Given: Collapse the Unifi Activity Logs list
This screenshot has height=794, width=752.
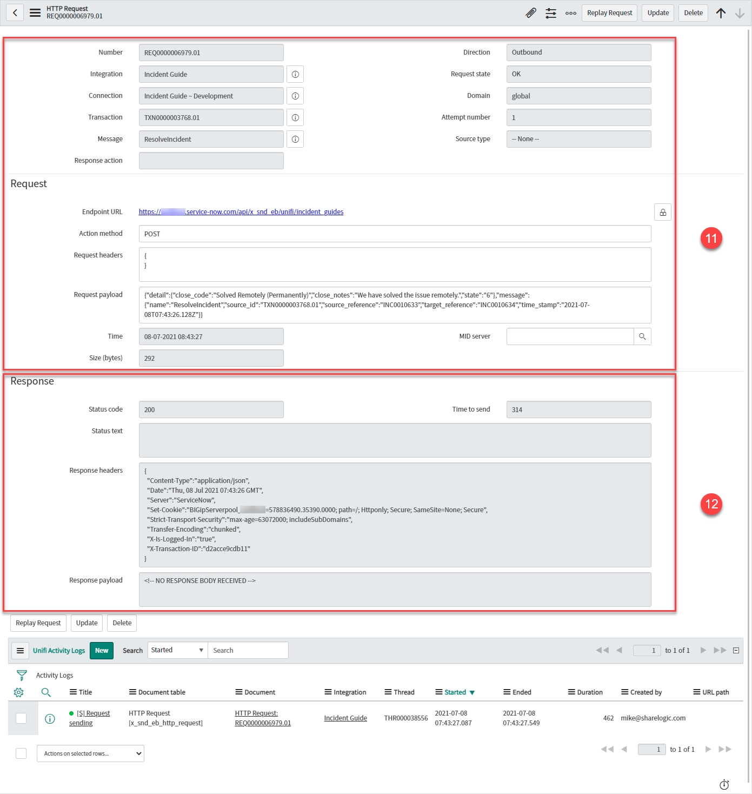Looking at the screenshot, I should point(736,650).
